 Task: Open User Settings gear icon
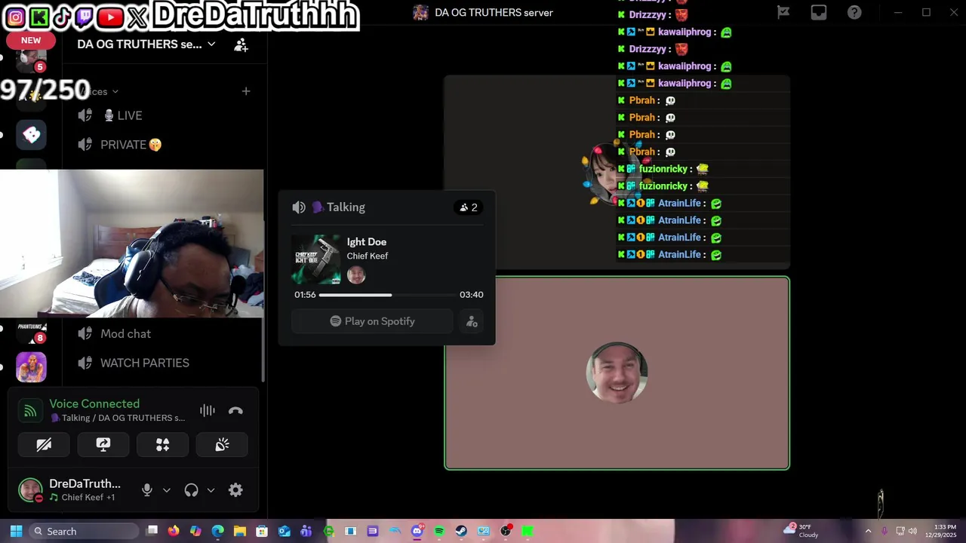click(x=235, y=490)
